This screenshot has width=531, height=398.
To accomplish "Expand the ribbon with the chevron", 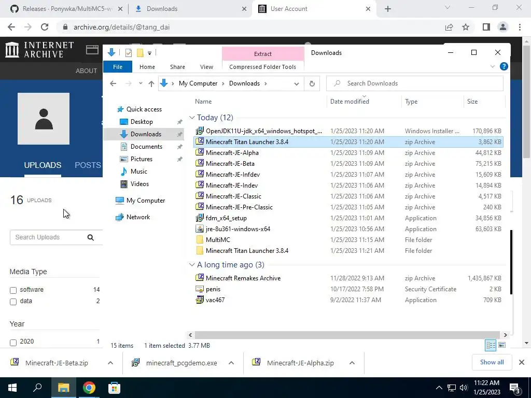I will pos(493,67).
